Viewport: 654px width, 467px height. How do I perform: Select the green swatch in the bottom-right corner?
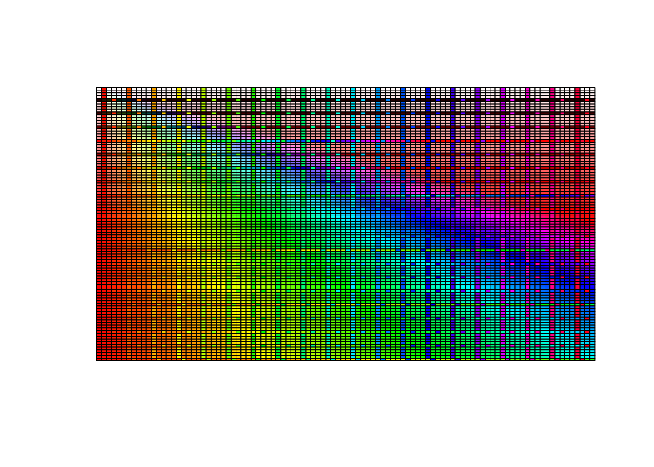592,359
